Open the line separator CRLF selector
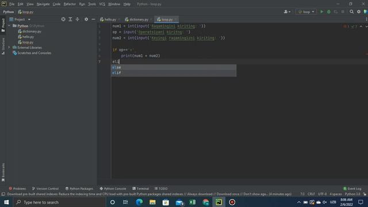The image size is (368, 207). pos(311,194)
